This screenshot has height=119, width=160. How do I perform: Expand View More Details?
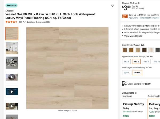(133, 36)
